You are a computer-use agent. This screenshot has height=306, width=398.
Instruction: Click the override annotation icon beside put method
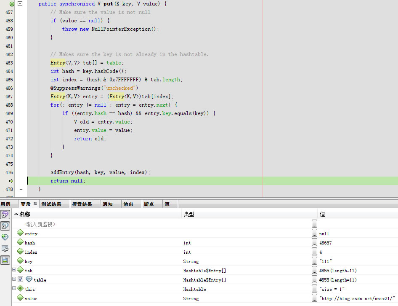click(12, 4)
